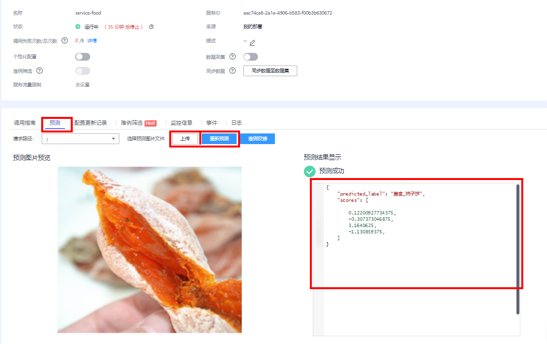Toggle the 个性化配置 switch

(x=82, y=57)
